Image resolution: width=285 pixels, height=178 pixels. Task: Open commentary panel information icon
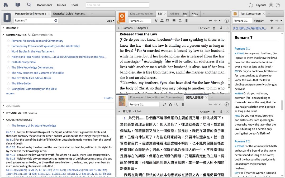[226, 104]
